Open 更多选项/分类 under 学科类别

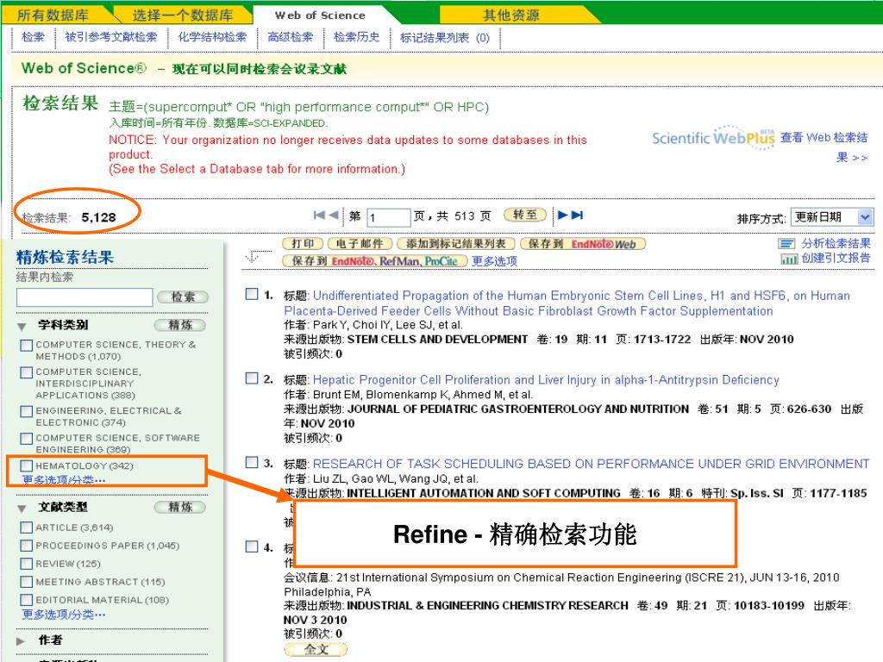coord(64,480)
